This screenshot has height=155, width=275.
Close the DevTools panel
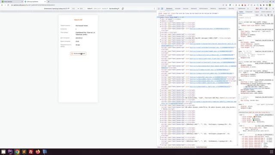coord(273,9)
